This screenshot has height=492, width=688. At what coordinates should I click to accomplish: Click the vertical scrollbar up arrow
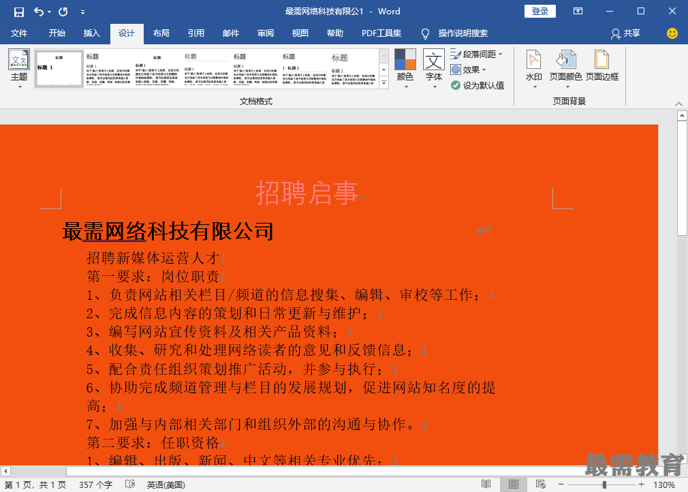(682, 115)
